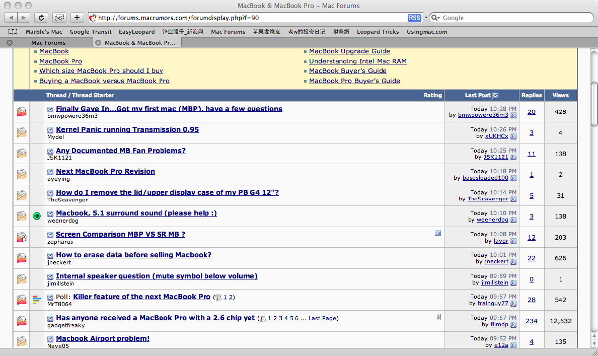598x356 pixels.
Task: Click post icon beside Internal speaker question thread
Action: 50,276
